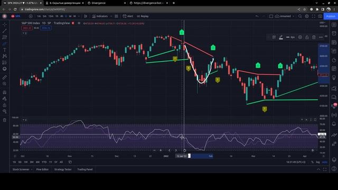The image size is (338, 190).
Task: Select the 3M date range
Action: click(x=32, y=162)
